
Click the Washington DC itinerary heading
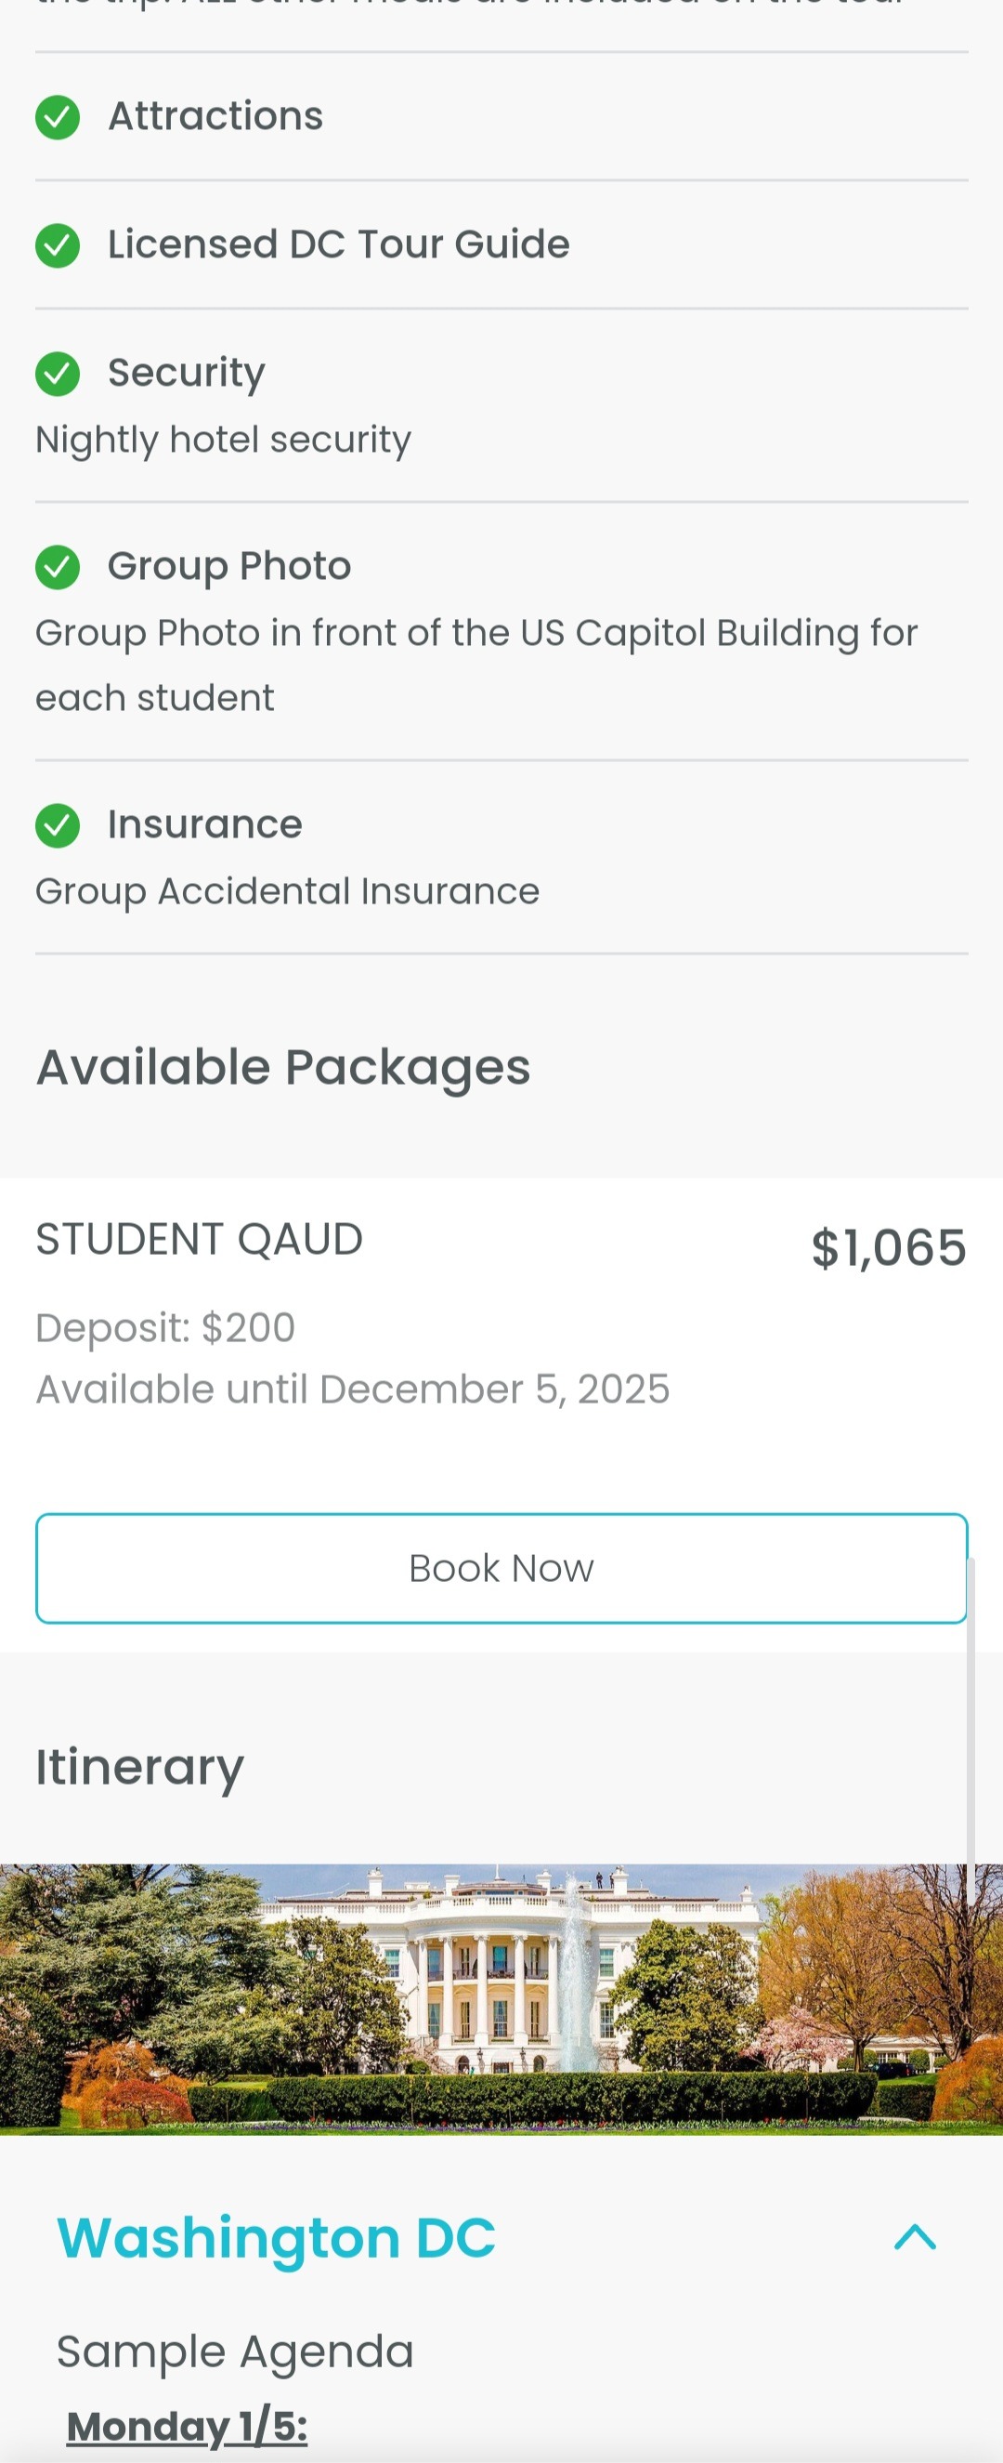pyautogui.click(x=276, y=2237)
